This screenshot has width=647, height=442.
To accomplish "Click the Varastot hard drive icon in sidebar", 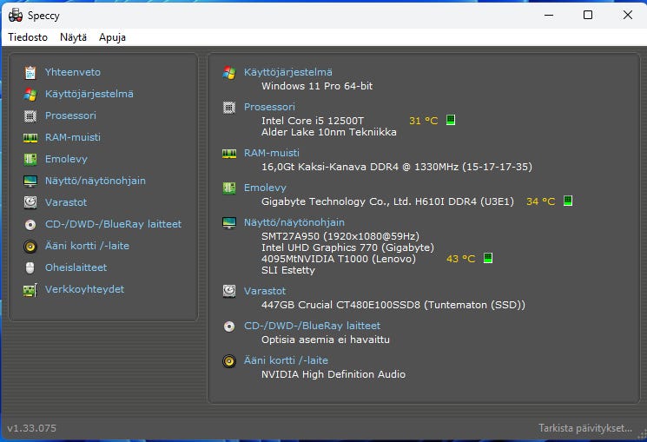I will [x=30, y=202].
